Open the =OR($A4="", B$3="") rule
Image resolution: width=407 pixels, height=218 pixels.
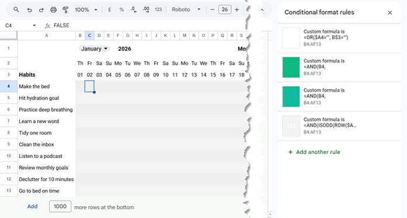point(340,38)
